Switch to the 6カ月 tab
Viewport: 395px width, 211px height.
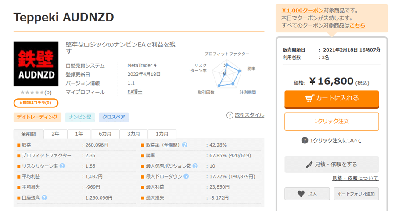click(105, 134)
